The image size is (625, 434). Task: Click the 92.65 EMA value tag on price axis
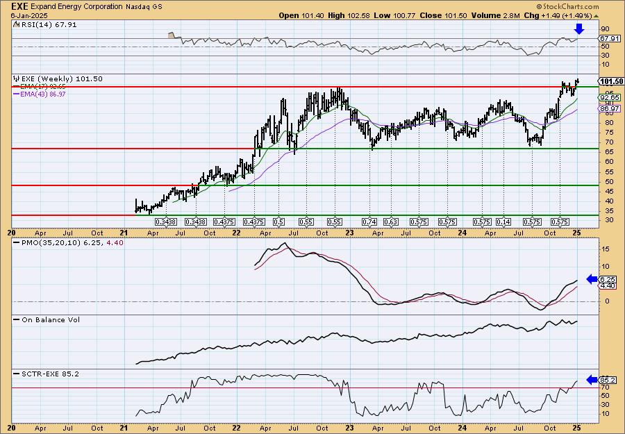click(x=610, y=98)
